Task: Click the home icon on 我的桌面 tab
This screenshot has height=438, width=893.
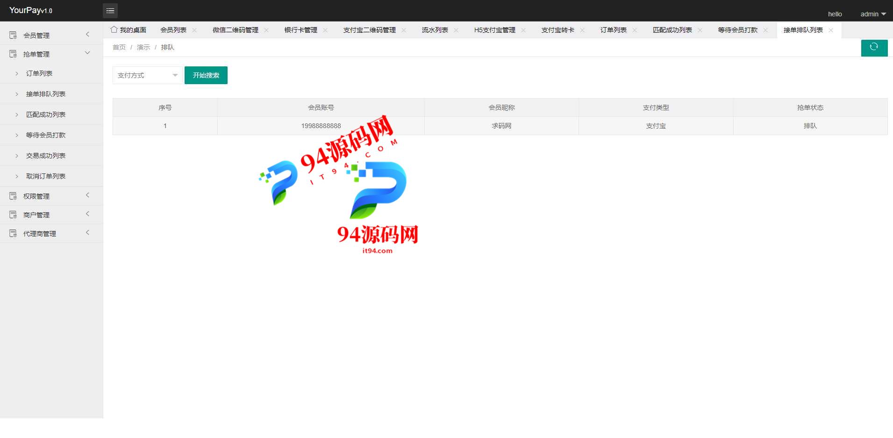Action: pos(114,29)
